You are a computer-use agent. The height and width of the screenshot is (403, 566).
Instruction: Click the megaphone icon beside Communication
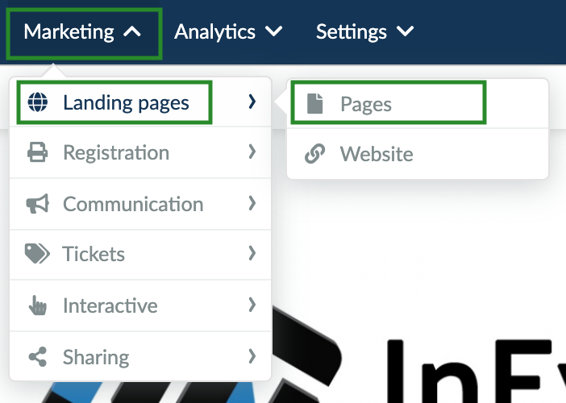coord(38,204)
